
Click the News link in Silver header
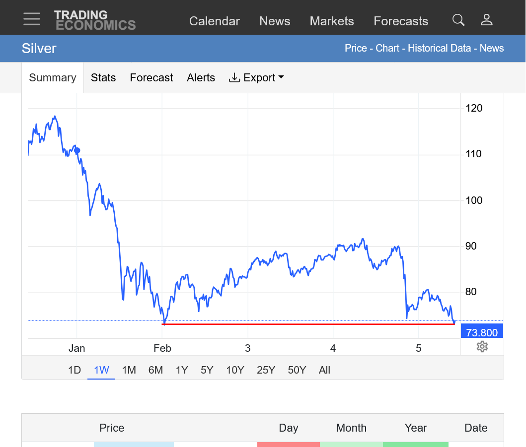pos(492,49)
